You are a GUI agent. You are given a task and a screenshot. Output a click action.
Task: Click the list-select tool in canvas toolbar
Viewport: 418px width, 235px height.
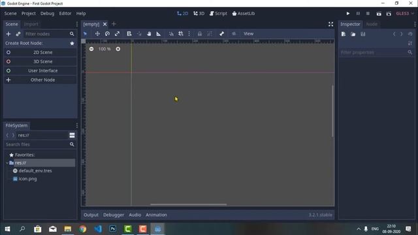tap(129, 34)
